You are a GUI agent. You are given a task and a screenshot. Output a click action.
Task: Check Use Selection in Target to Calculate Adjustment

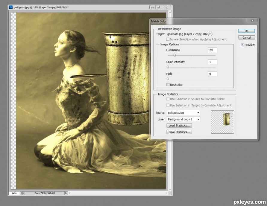[168, 105]
